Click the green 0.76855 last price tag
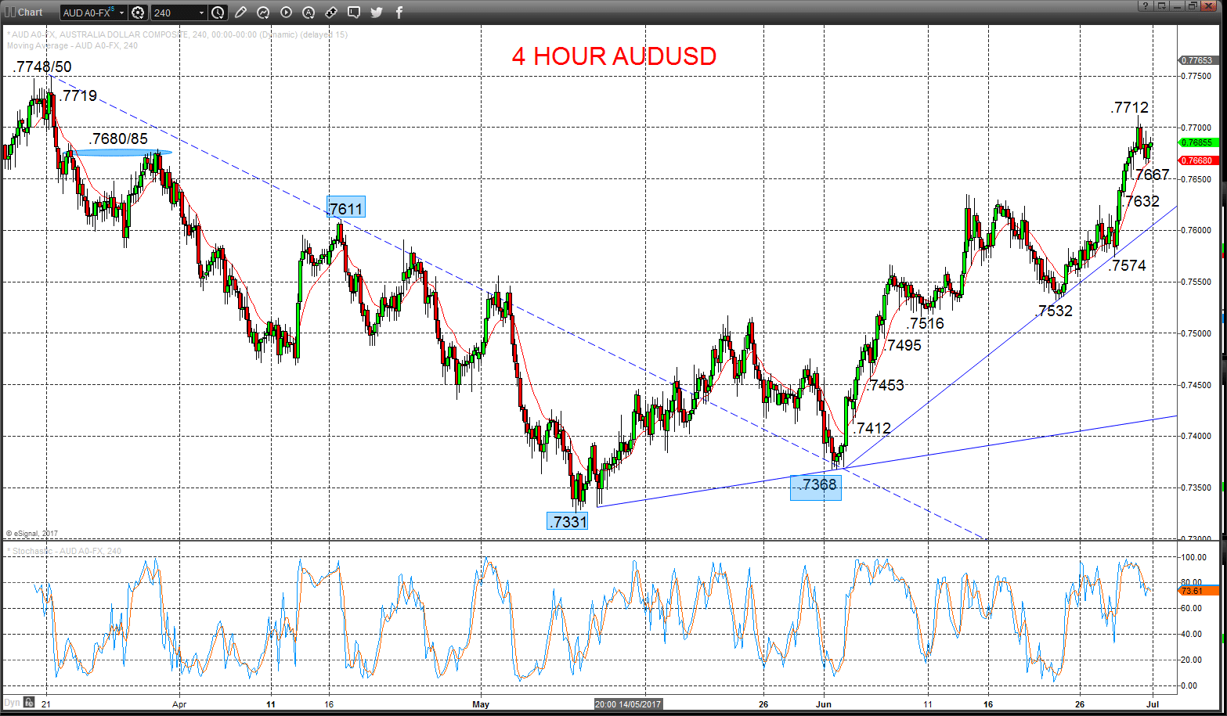 point(1197,142)
